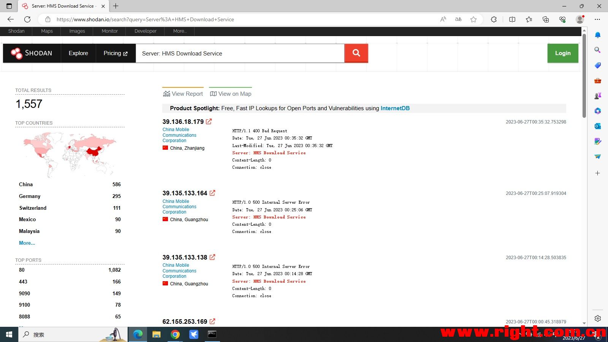608x342 pixels.
Task: Toggle split screen icon in toolbar
Action: 512,19
